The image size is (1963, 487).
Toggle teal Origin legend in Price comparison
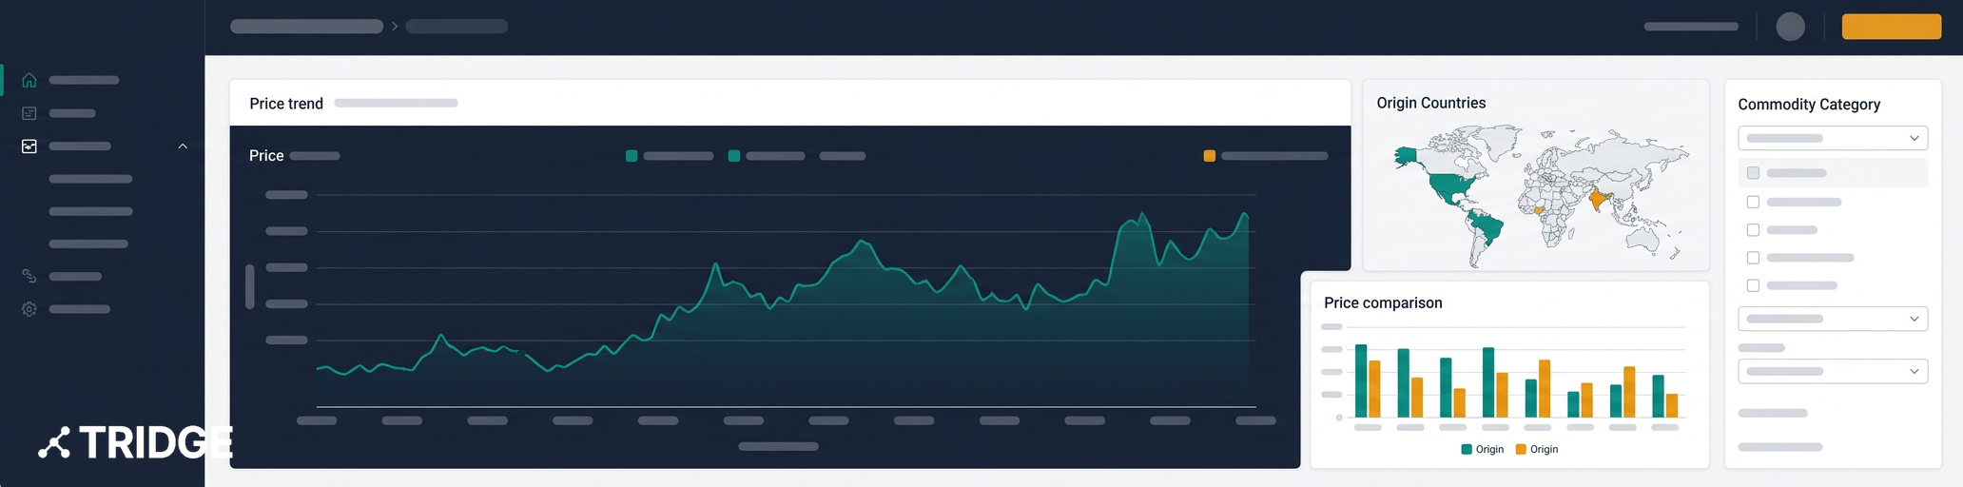[1483, 449]
